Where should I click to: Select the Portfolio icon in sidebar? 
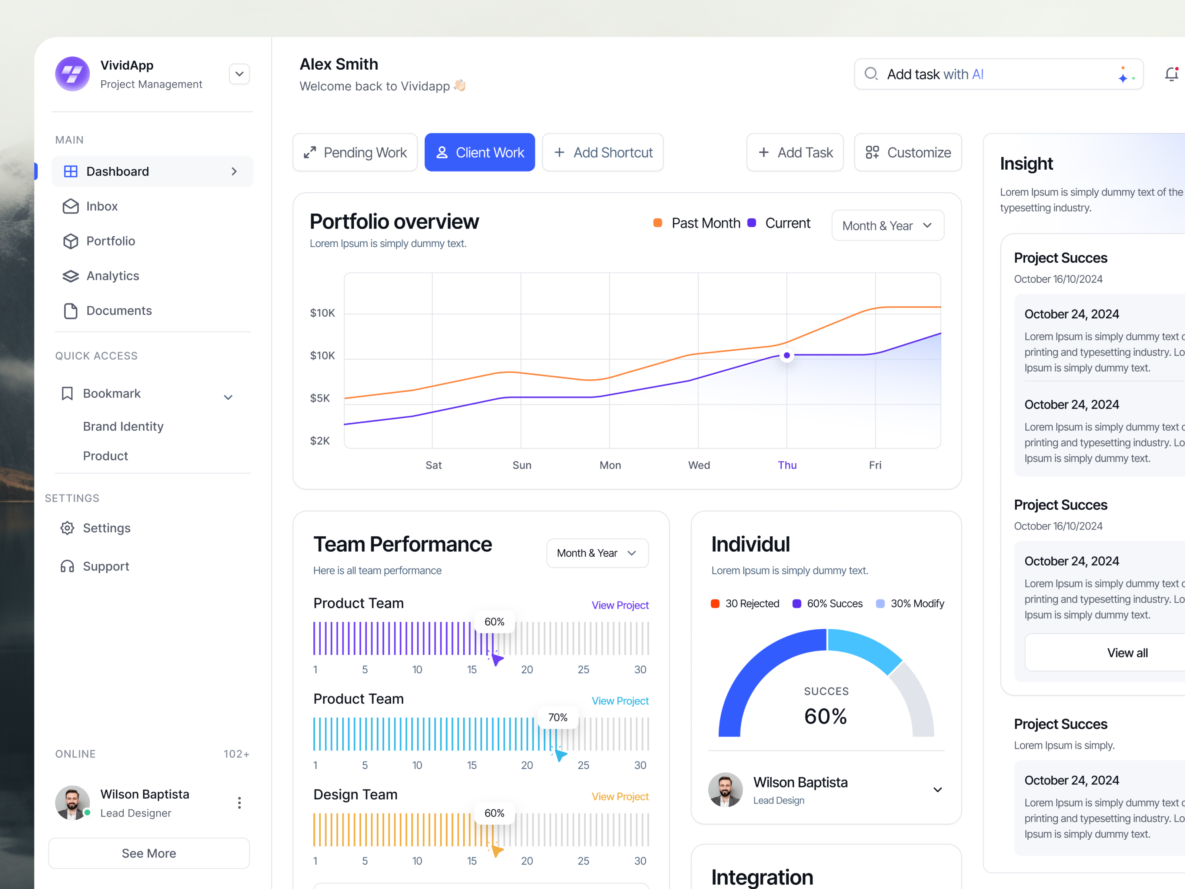pyautogui.click(x=71, y=241)
